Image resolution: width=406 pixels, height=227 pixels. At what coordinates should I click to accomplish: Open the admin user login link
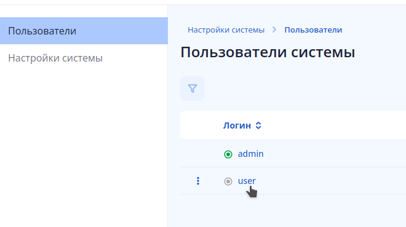pos(250,154)
